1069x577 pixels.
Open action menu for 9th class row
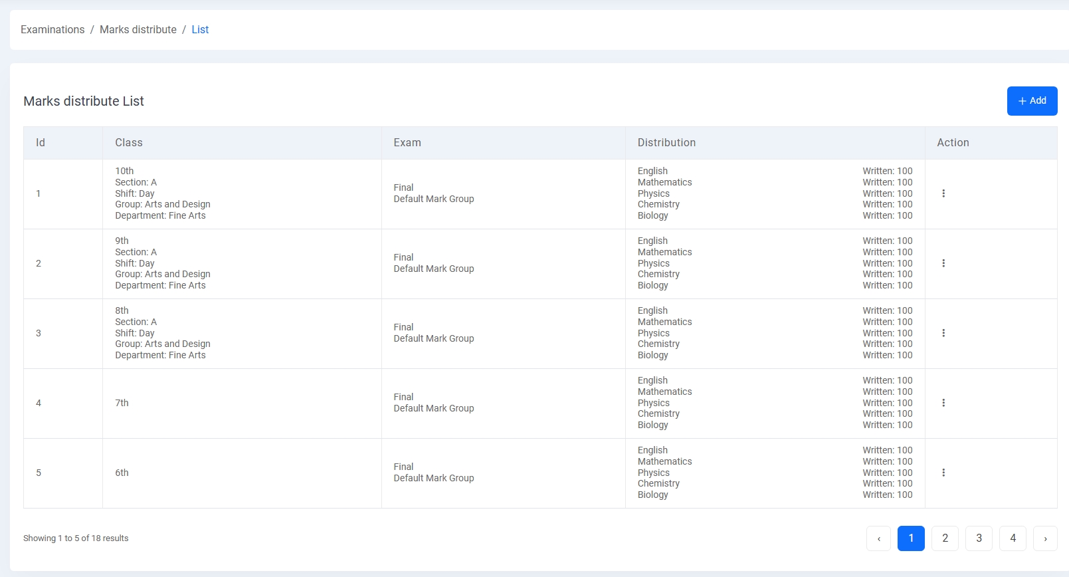pyautogui.click(x=943, y=263)
